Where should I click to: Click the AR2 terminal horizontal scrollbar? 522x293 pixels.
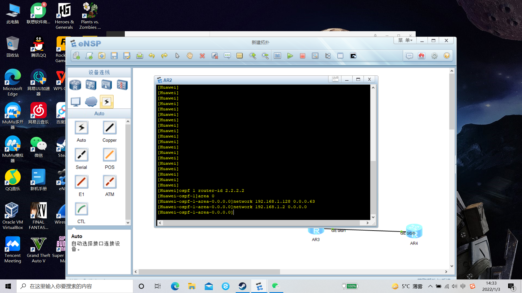[x=262, y=223]
